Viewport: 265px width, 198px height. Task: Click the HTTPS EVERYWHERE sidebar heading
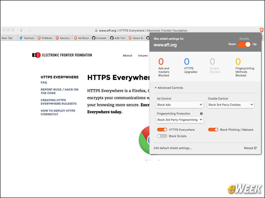click(x=60, y=77)
